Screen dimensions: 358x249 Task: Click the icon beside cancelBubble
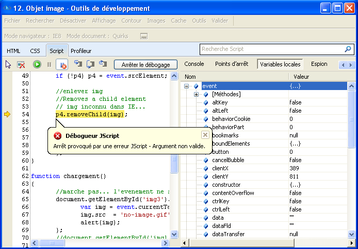(x=206, y=160)
